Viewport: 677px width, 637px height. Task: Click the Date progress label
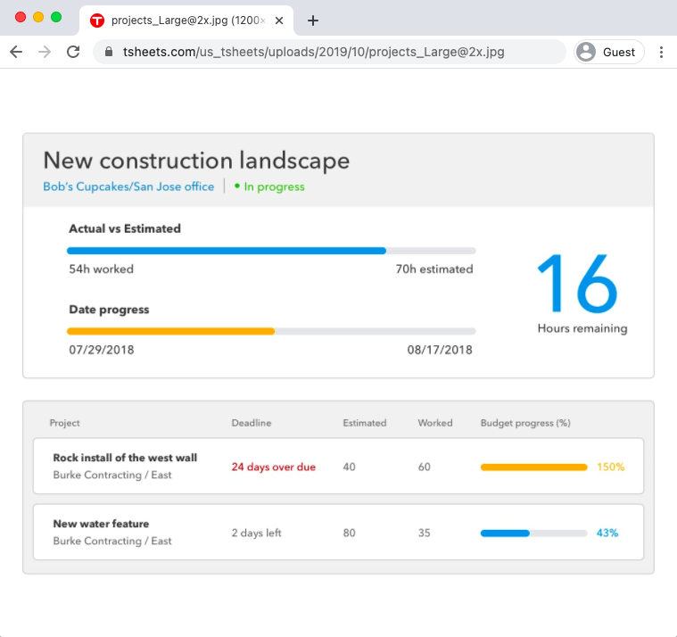point(109,310)
